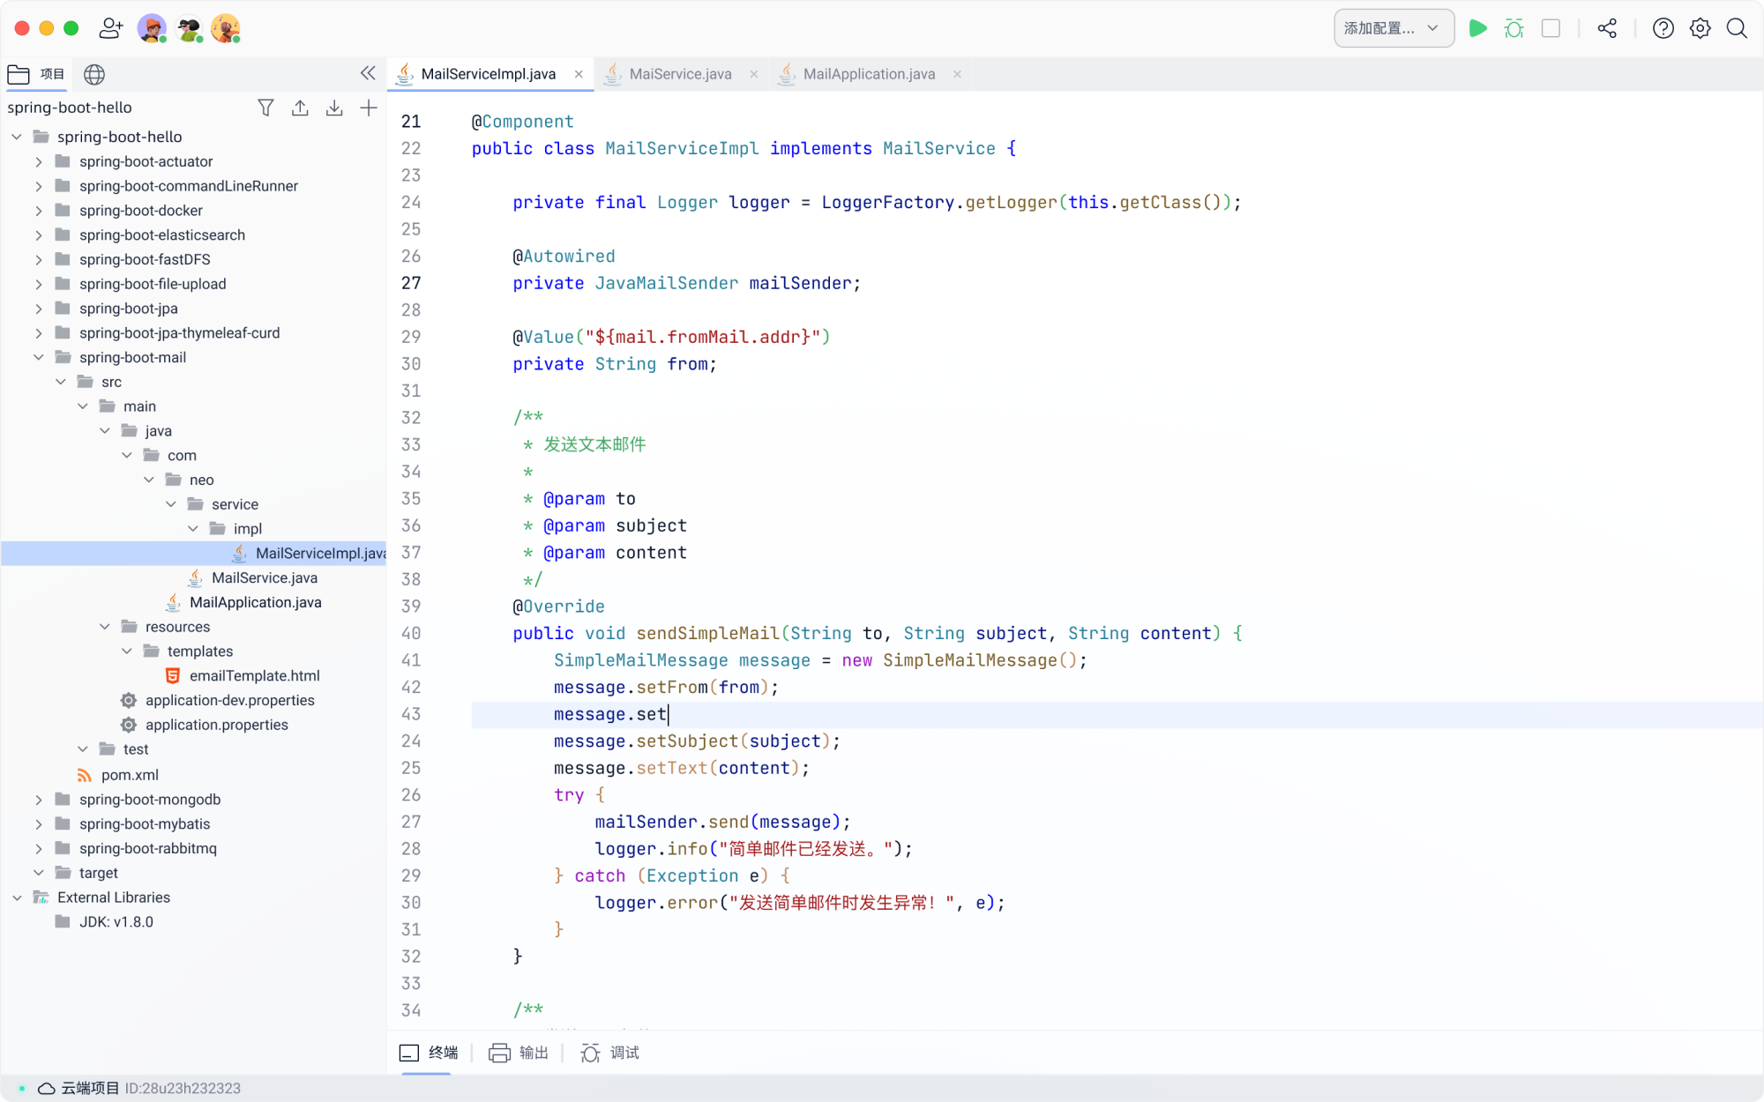The width and height of the screenshot is (1764, 1102).
Task: Collapse the src folder
Action: point(61,382)
